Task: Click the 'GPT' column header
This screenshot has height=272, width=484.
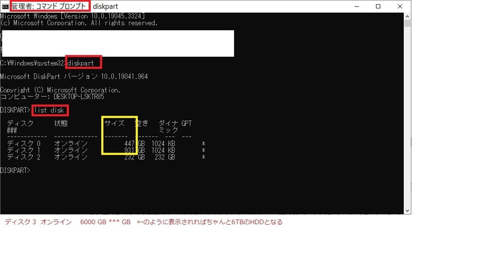Action: pos(186,123)
